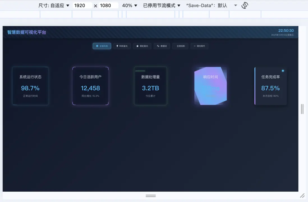Click the 3.2TB data value
The width and height of the screenshot is (308, 202).
[150, 88]
